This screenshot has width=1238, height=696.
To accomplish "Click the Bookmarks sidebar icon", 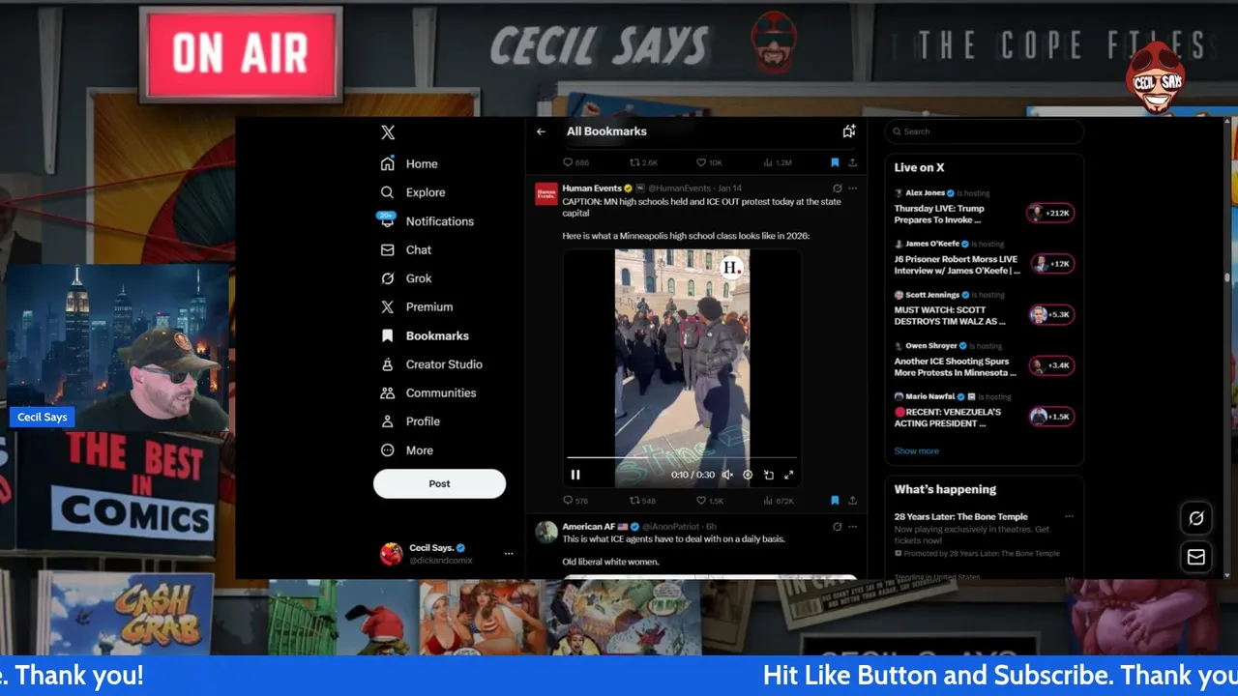I will (388, 335).
